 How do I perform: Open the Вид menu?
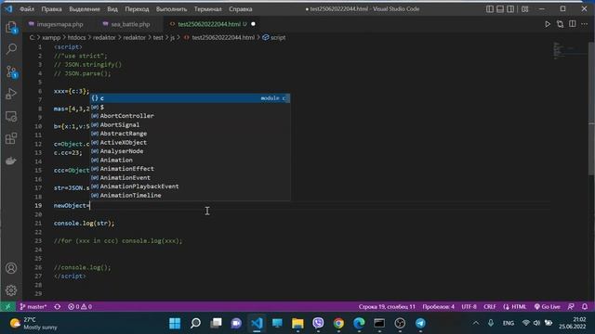112,8
